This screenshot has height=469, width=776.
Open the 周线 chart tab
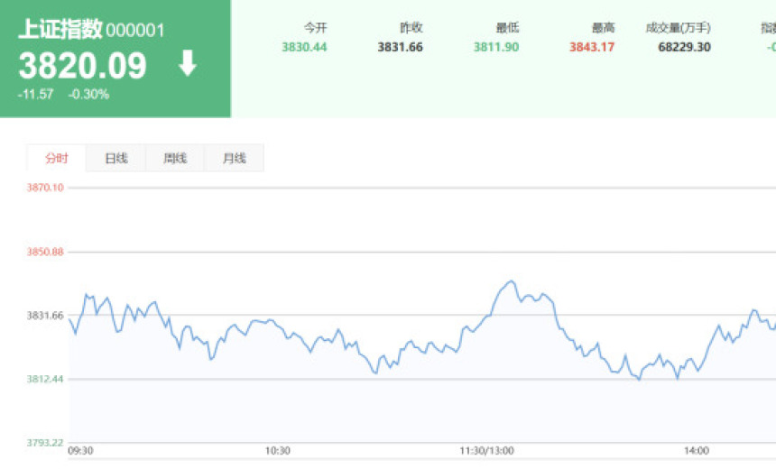point(175,159)
